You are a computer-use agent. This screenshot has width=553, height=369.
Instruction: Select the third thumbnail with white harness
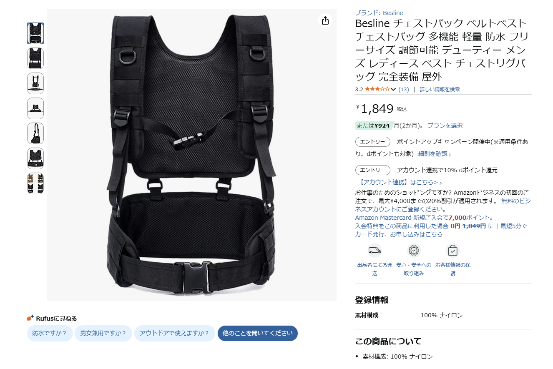[x=35, y=83]
